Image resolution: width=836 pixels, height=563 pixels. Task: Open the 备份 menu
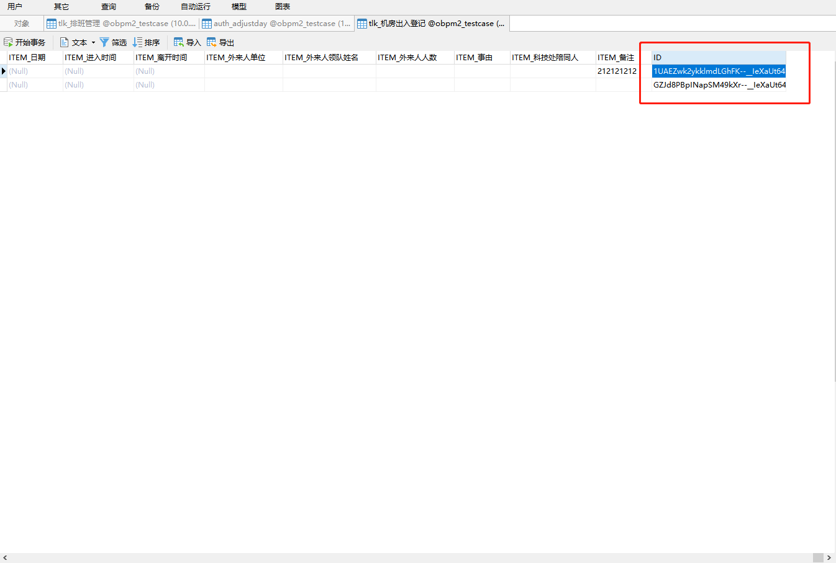[x=152, y=6]
